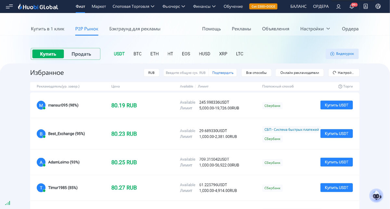This screenshot has height=209, width=390.
Task: Click the signal strength icon
Action: click(7, 203)
